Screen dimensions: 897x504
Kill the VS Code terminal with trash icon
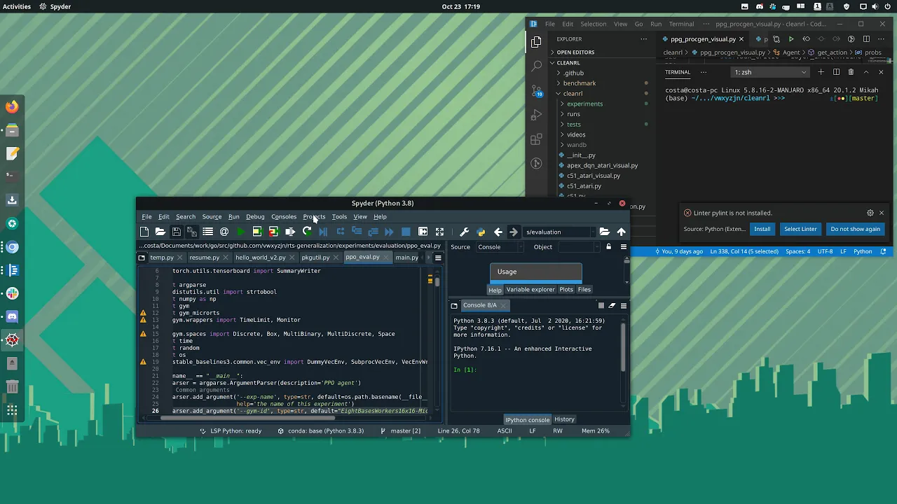(851, 72)
